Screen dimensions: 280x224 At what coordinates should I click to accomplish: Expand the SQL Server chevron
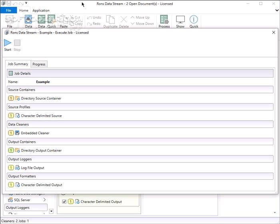tap(44, 200)
